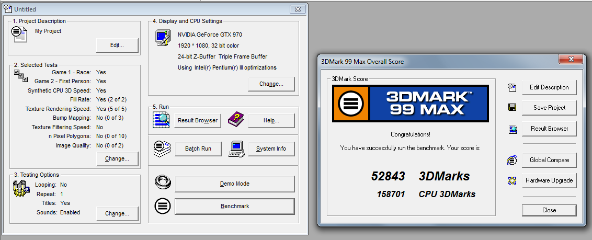Click the Synthetic CPU 3D Speed label
Screen dimensions: 592x240
[59, 90]
